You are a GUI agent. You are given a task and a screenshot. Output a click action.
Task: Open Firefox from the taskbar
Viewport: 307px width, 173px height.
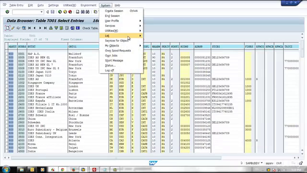point(73,170)
